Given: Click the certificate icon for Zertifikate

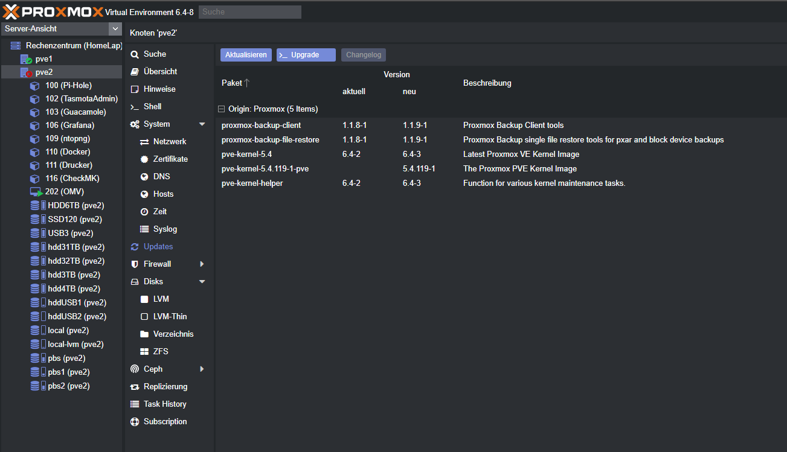Looking at the screenshot, I should point(144,159).
